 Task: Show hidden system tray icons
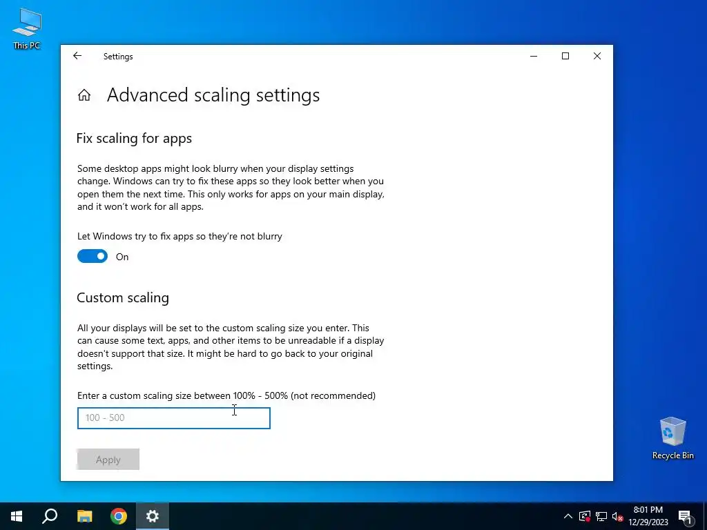[x=568, y=516]
